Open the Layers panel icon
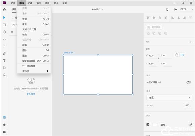This screenshot has height=136, width=195. point(4,125)
